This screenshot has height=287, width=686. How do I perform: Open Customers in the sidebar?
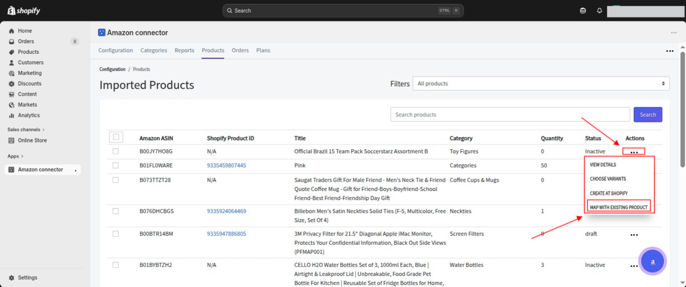tap(31, 62)
